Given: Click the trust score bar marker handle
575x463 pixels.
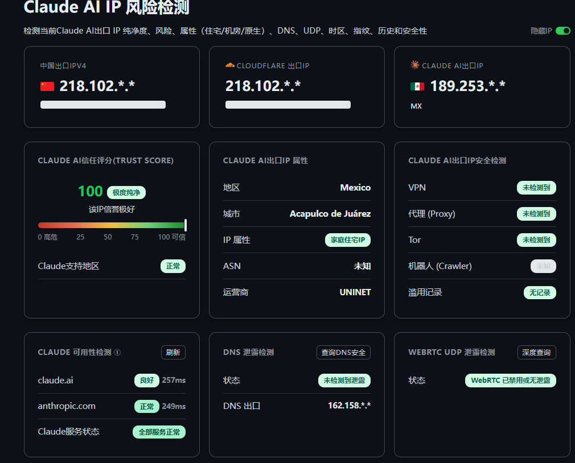Looking at the screenshot, I should pos(186,225).
